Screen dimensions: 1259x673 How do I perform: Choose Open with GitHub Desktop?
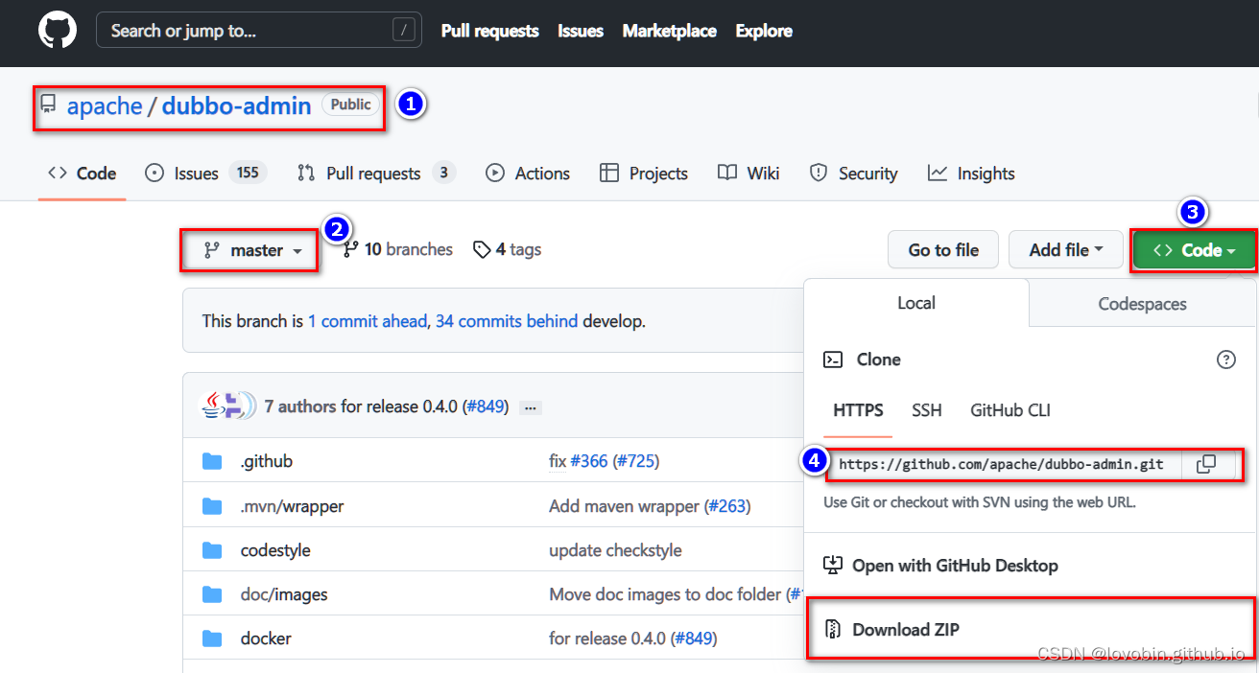point(941,566)
